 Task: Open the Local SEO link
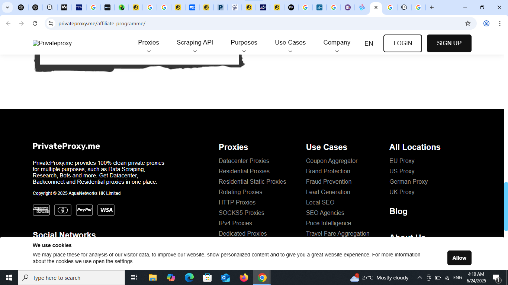pos(320,202)
